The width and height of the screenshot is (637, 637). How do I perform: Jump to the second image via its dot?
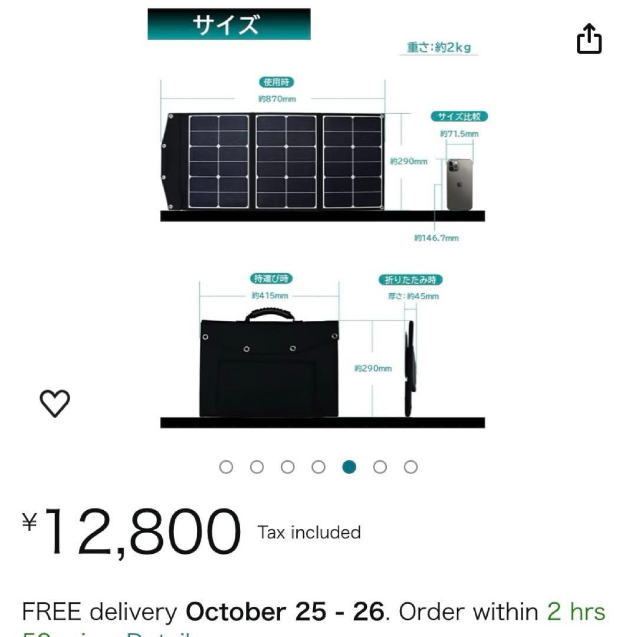[x=257, y=467]
